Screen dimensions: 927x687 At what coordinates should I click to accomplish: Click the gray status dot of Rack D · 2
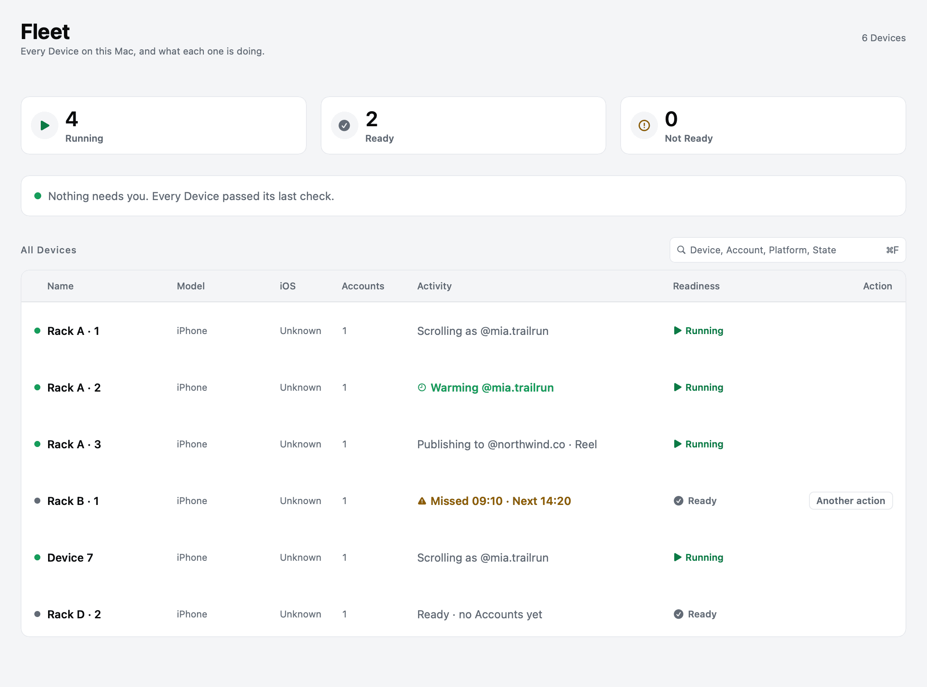37,614
